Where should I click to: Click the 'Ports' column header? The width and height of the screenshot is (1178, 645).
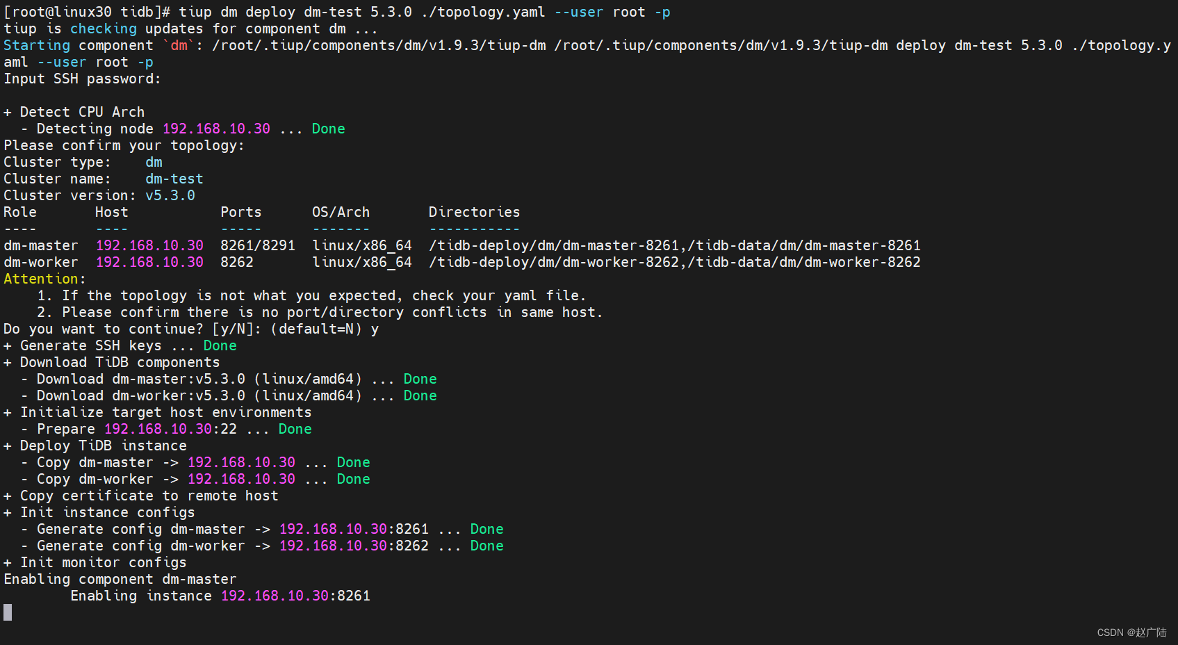[x=240, y=212]
